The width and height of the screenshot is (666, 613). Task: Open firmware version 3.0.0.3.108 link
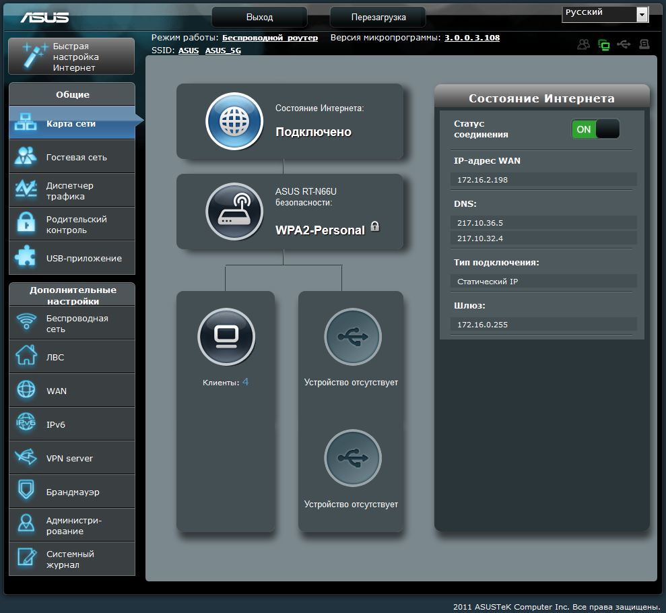click(472, 38)
